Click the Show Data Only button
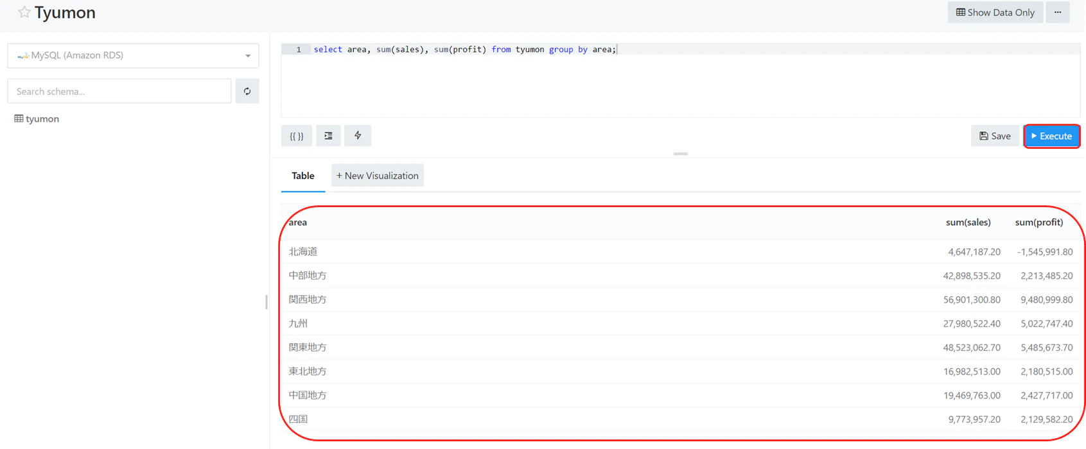The image size is (1086, 449). (x=995, y=12)
